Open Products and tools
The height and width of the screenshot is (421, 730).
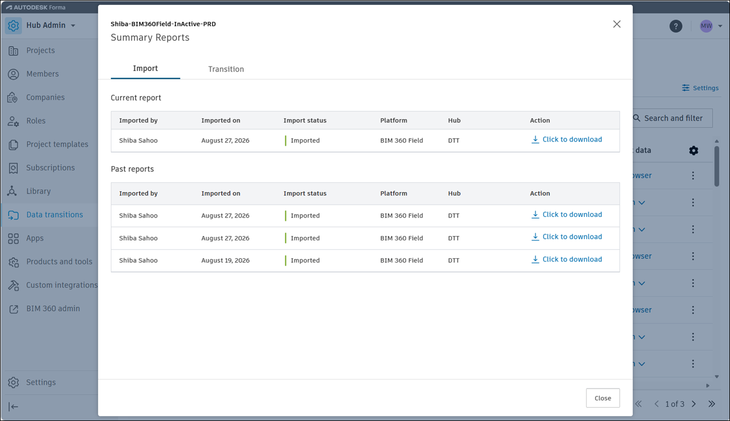[59, 262]
